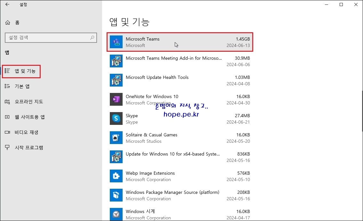Image resolution: width=363 pixels, height=221 pixels.
Task: Click the 웹 사이트용 앱 icon
Action: pyautogui.click(x=7, y=117)
